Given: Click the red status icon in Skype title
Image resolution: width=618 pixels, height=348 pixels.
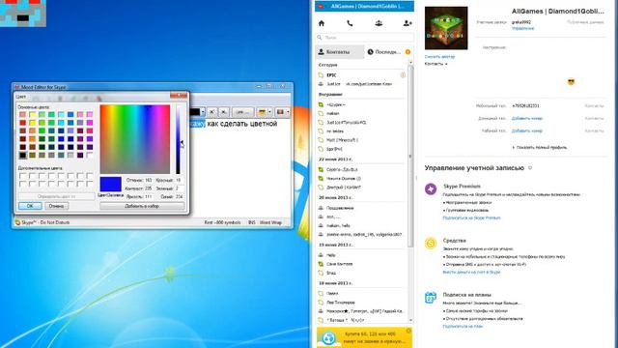Looking at the screenshot, I should pos(321,7).
